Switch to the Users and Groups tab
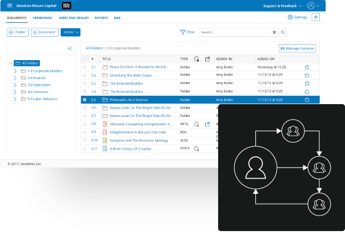The image size is (345, 245). (73, 18)
